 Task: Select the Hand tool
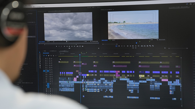coord(40,66)
